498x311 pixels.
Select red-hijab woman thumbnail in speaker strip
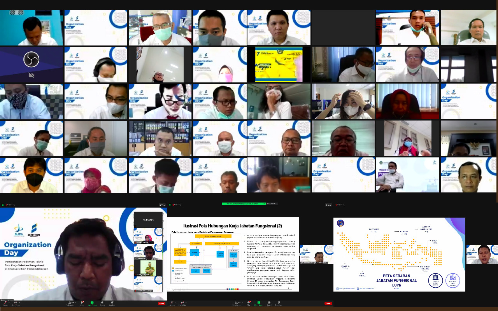pyautogui.click(x=148, y=236)
